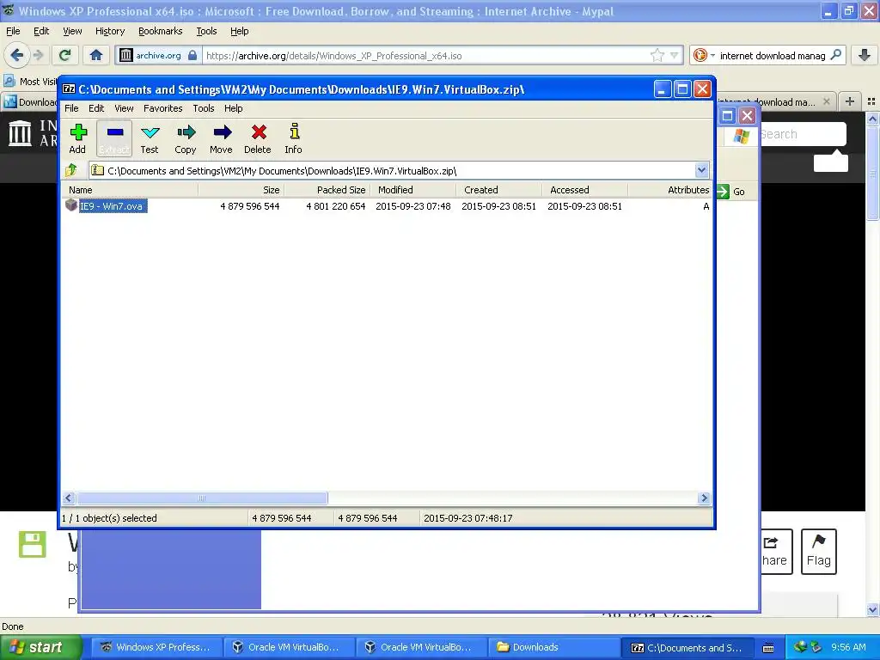880x660 pixels.
Task: Click the Info toolbar icon
Action: coord(294,138)
